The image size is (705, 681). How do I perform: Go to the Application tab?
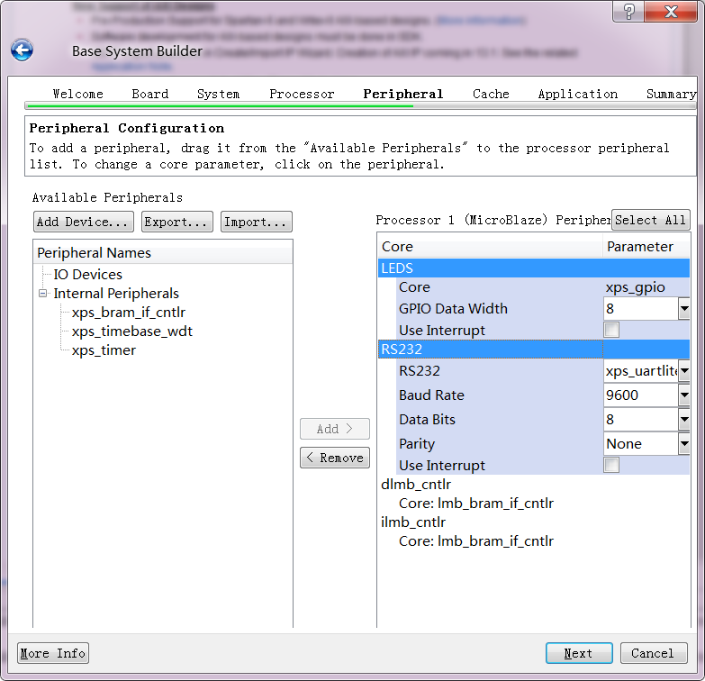pyautogui.click(x=577, y=94)
